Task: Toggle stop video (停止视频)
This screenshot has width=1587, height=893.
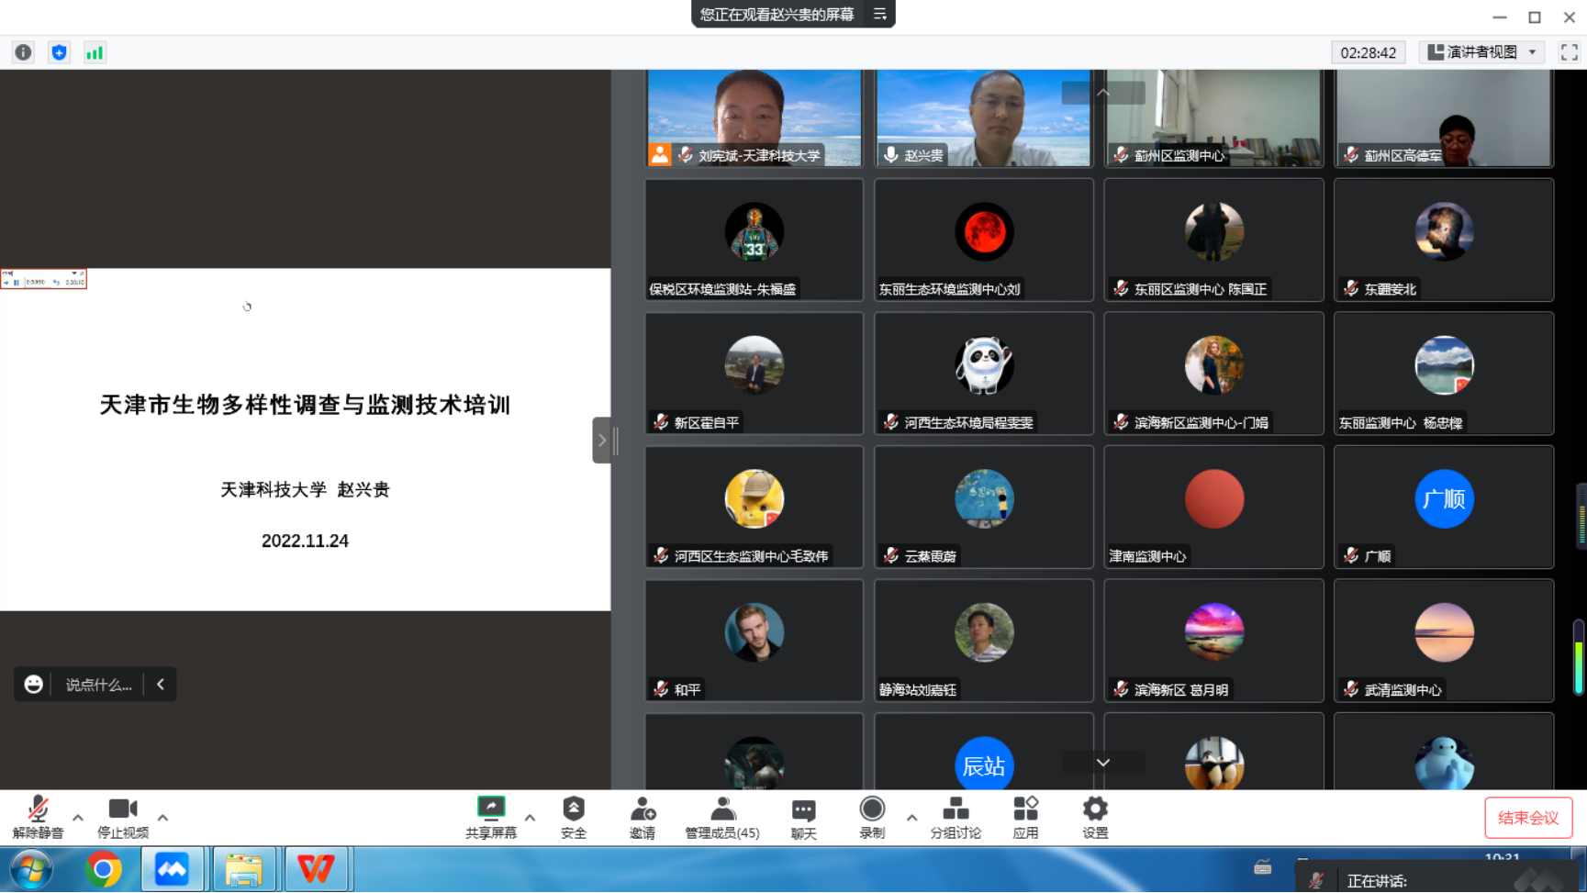Action: click(x=122, y=817)
